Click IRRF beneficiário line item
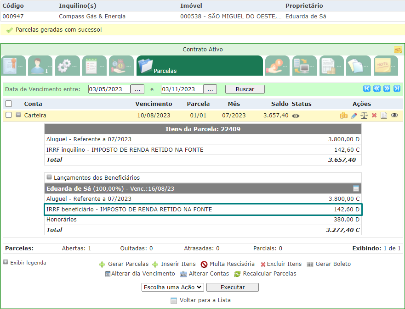Image resolution: width=405 pixels, height=309 pixels. pos(203,210)
